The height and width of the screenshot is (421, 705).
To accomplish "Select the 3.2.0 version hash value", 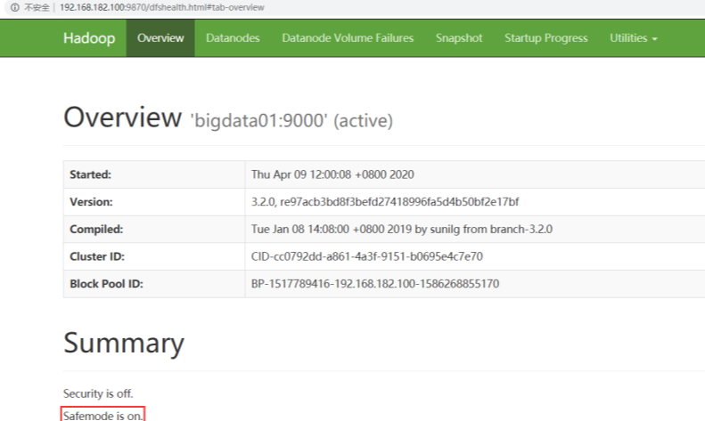I will tap(385, 202).
